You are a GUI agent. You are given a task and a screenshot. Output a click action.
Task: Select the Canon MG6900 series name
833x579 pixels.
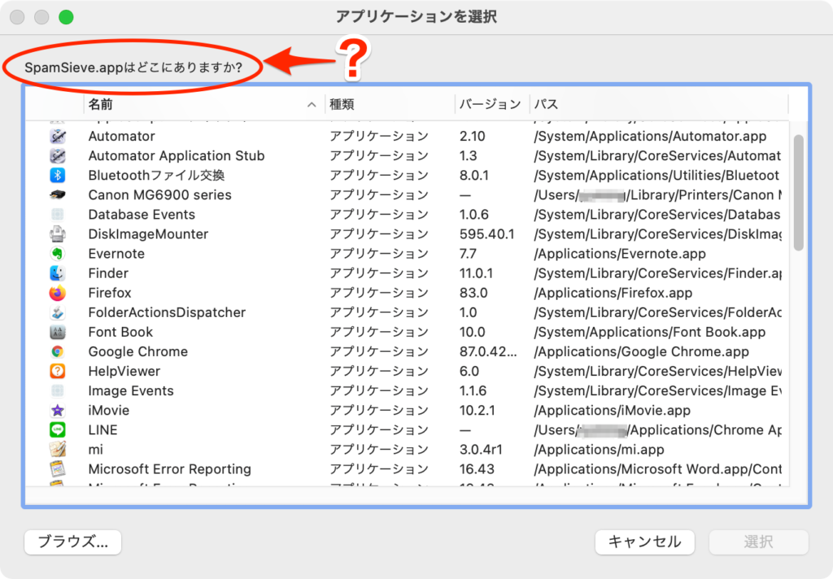coord(160,195)
